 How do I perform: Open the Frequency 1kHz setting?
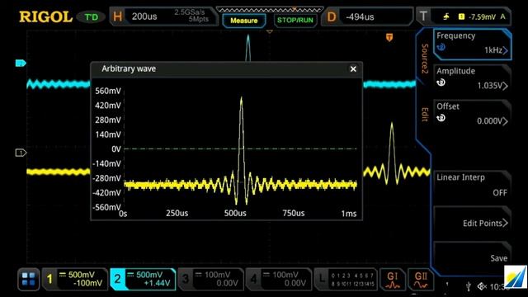472,45
